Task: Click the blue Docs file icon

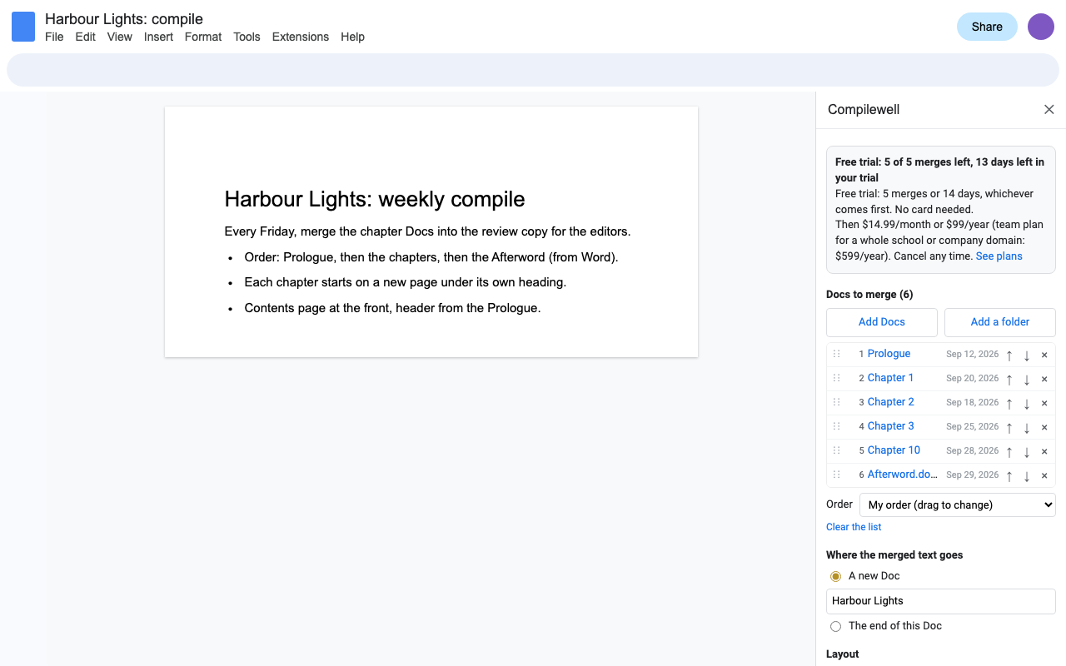Action: [23, 27]
